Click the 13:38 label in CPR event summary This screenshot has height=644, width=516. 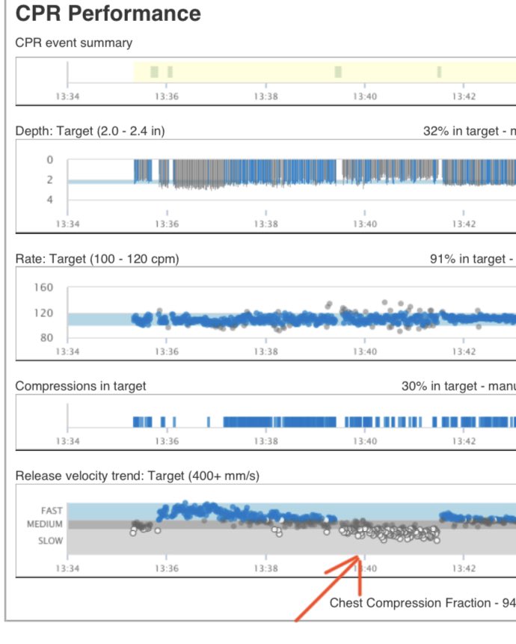point(265,96)
